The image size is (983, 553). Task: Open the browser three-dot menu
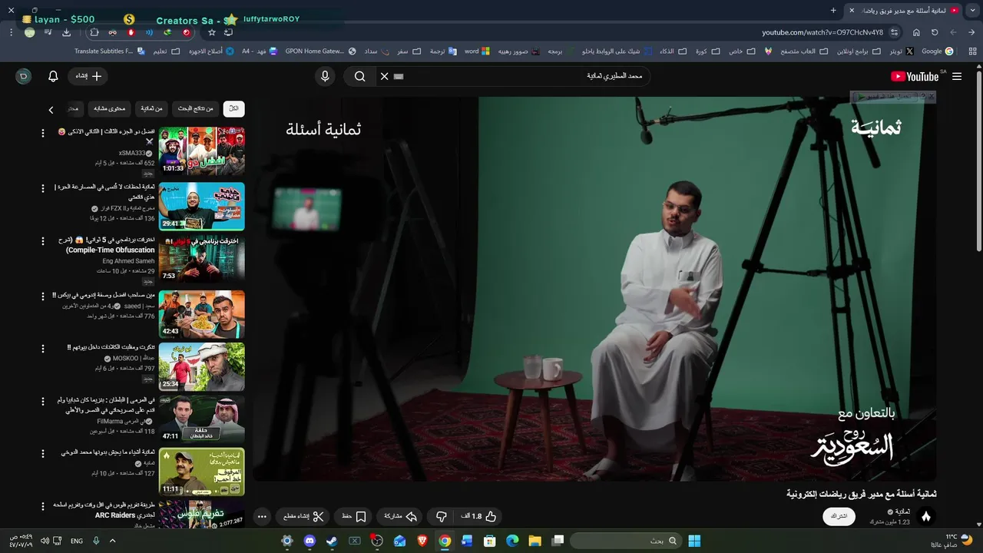click(x=12, y=32)
